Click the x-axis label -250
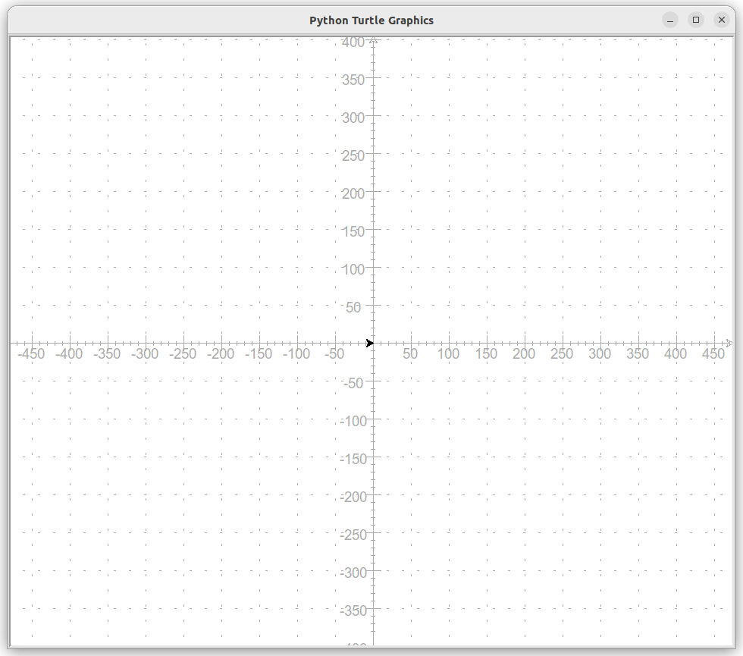The width and height of the screenshot is (743, 656). [183, 353]
